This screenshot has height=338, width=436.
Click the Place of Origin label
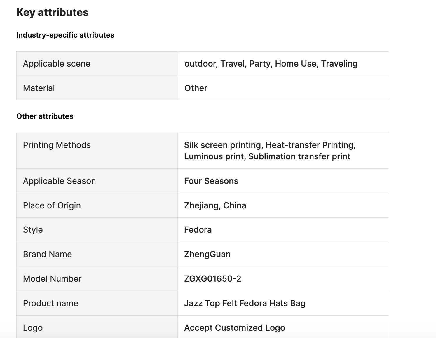(52, 205)
